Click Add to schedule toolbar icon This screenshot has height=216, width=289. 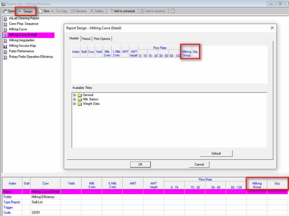pos(122,11)
